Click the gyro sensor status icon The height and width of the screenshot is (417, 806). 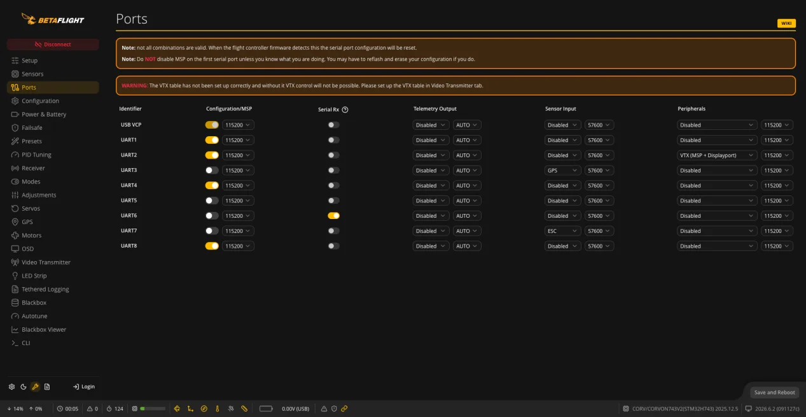point(177,409)
